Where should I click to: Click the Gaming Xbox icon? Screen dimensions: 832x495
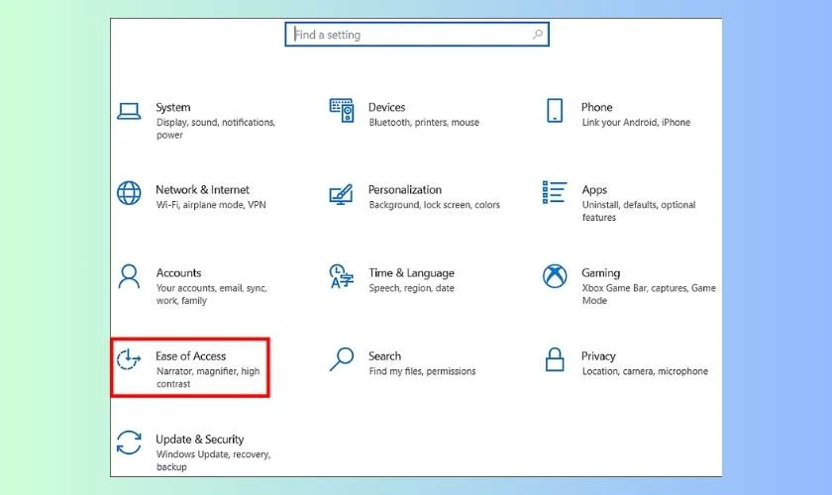coord(555,276)
